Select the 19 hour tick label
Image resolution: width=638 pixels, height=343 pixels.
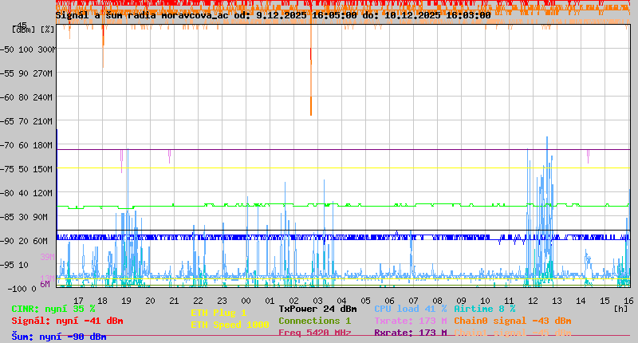[126, 300]
